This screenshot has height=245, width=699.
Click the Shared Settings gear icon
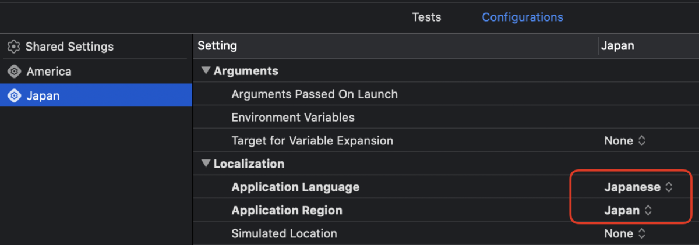coord(13,47)
